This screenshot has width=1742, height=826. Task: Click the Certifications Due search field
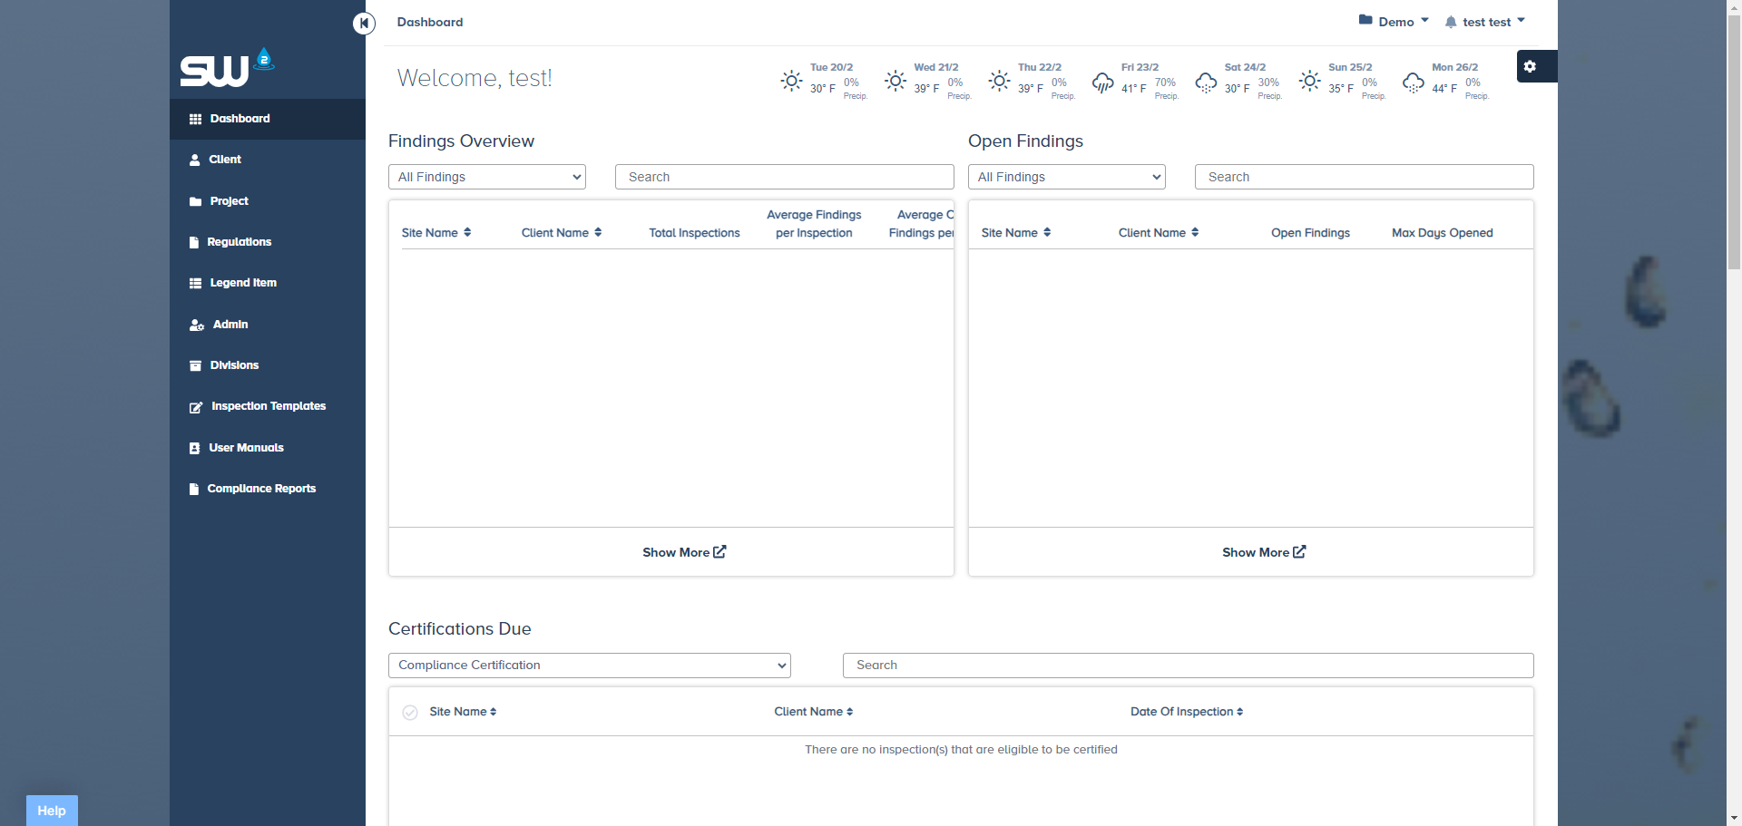1188,666
